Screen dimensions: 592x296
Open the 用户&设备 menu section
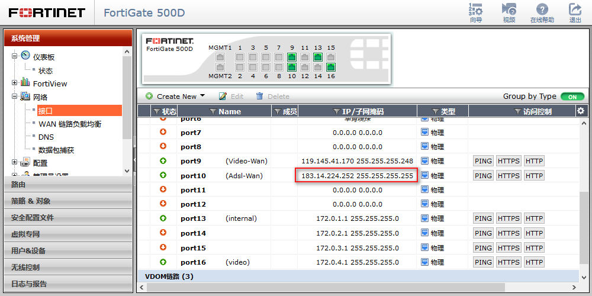pos(68,250)
